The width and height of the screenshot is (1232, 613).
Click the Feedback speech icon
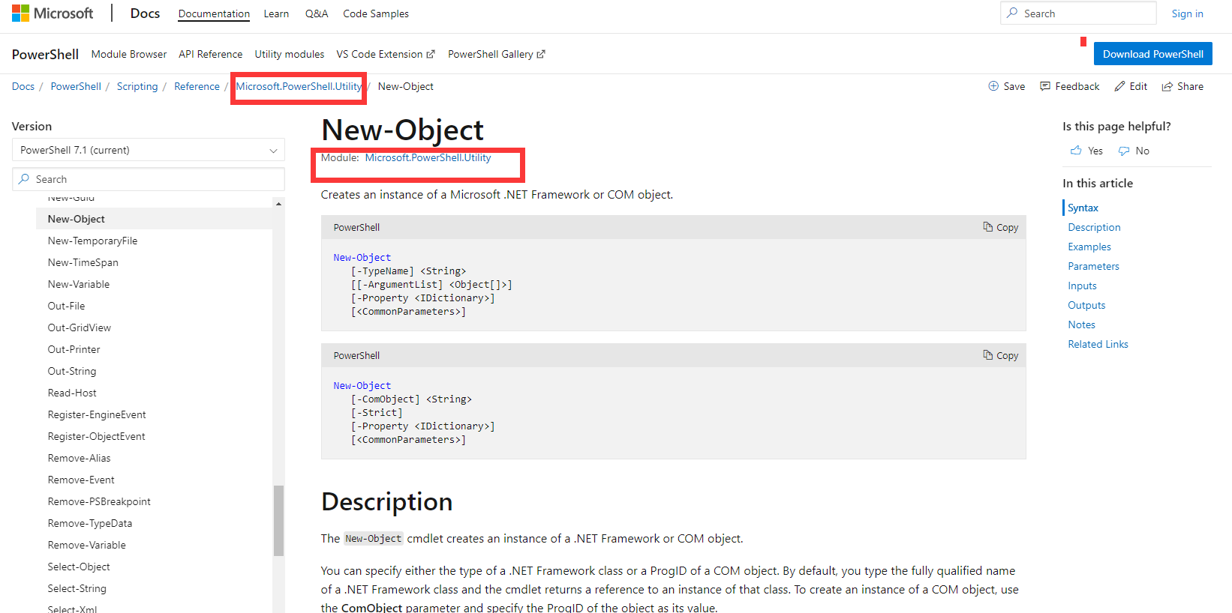pyautogui.click(x=1045, y=86)
